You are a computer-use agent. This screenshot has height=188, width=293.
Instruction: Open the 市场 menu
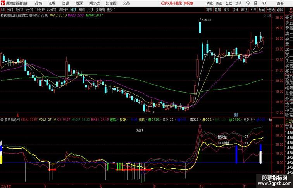pyautogui.click(x=52, y=3)
